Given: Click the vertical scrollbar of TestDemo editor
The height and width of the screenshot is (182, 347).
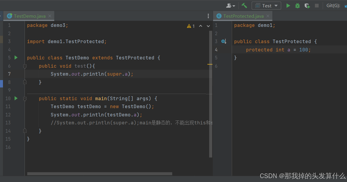Looking at the screenshot, I should pyautogui.click(x=210, y=94).
